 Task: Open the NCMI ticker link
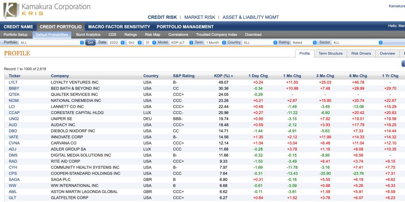tap(14, 101)
